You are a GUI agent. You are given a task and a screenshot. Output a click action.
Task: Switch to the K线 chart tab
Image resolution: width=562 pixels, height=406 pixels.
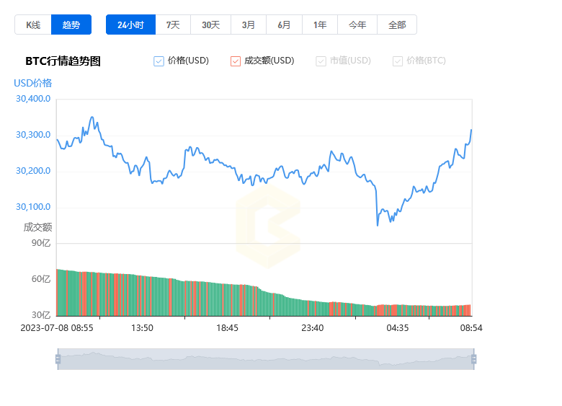(33, 25)
